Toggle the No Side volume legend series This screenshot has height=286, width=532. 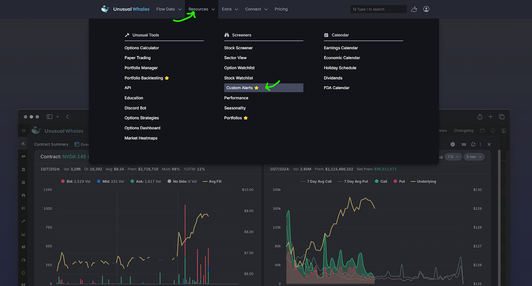click(182, 181)
